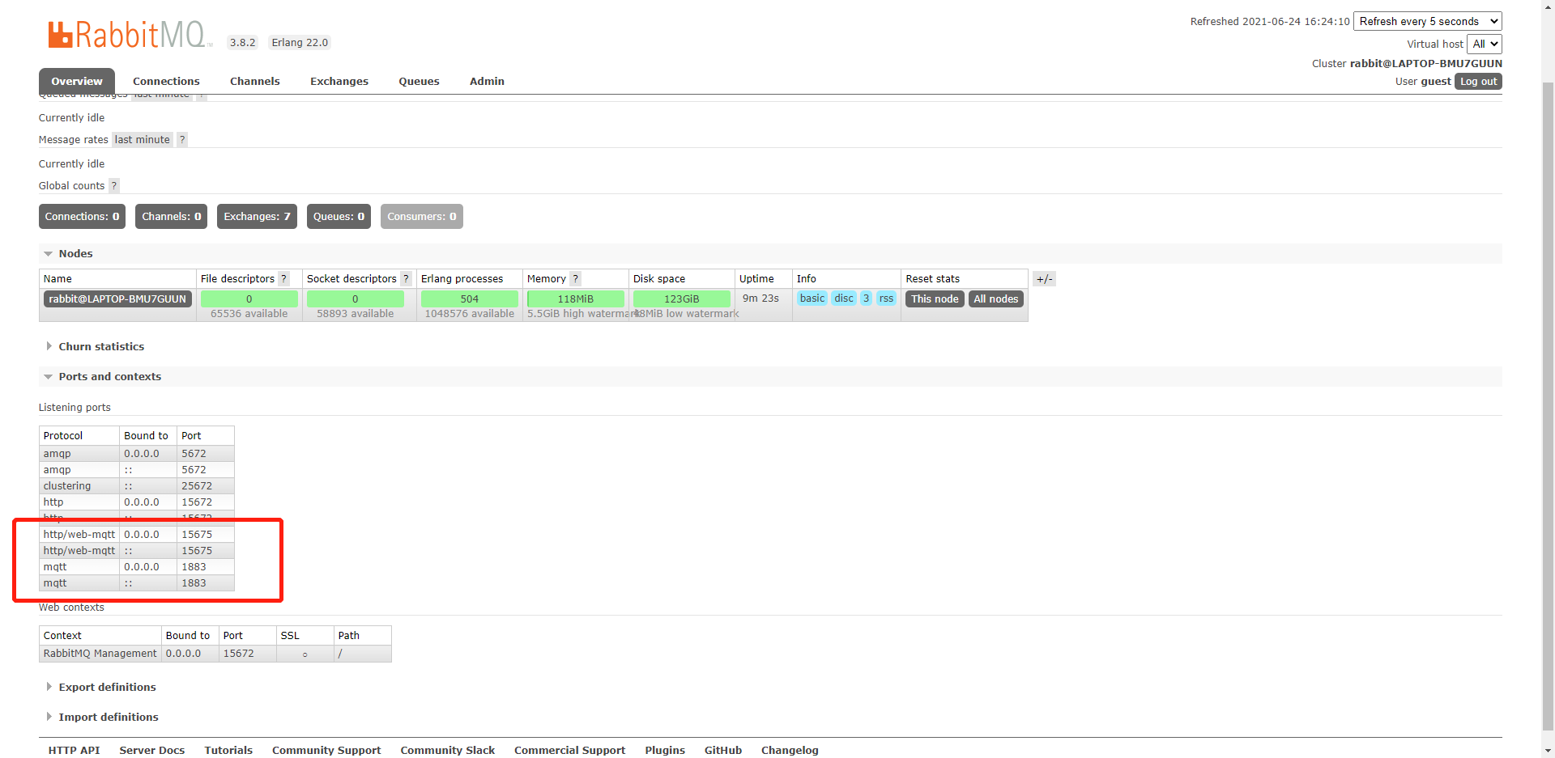Select Erlang 22.0 version label
1555x758 pixels.
coord(300,43)
